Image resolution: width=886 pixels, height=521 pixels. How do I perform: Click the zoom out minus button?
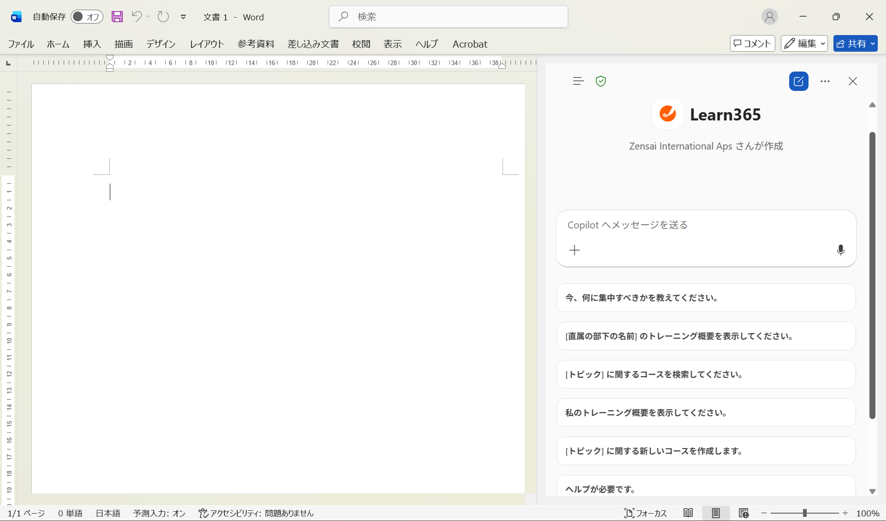(x=764, y=513)
